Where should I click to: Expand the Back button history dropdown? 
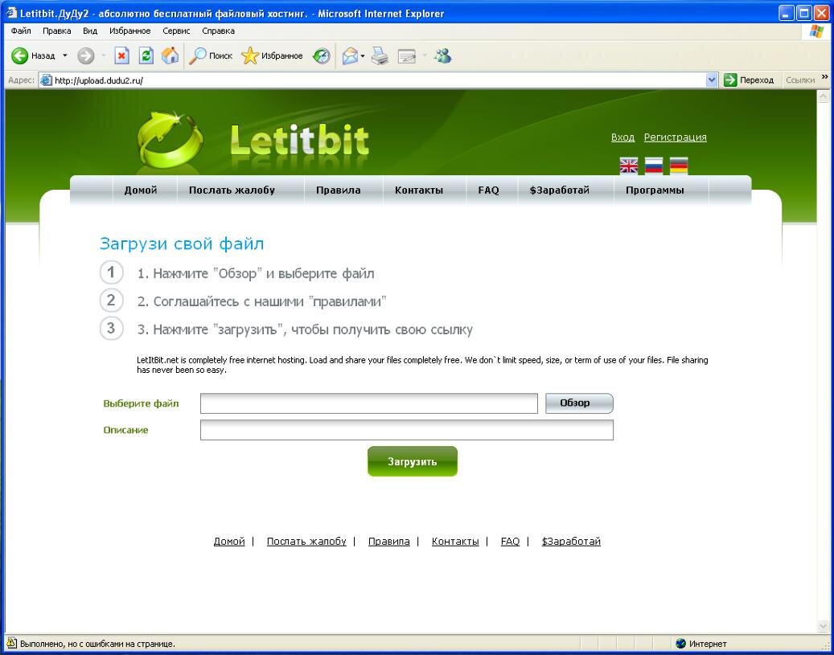point(65,55)
